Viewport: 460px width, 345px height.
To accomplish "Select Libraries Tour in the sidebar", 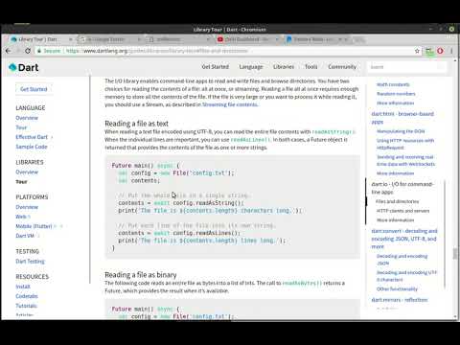I will (x=21, y=182).
